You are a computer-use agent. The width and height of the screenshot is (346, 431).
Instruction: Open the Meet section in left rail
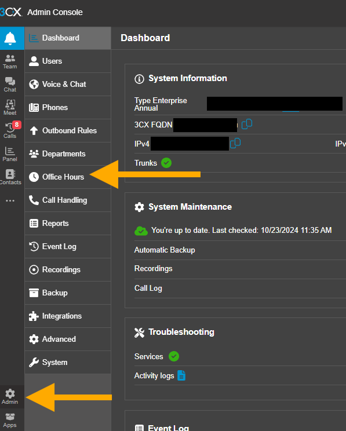pyautogui.click(x=10, y=108)
